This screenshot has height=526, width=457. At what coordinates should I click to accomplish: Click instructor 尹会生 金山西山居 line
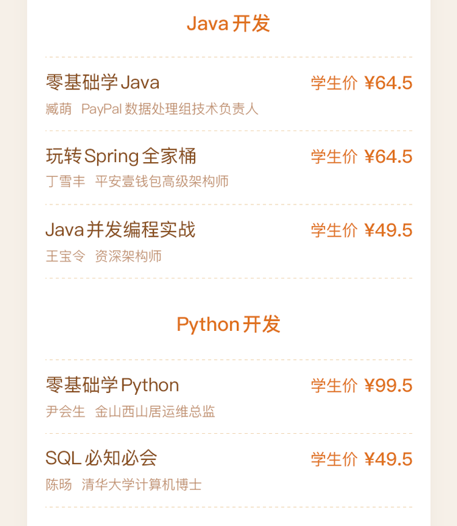tap(131, 412)
